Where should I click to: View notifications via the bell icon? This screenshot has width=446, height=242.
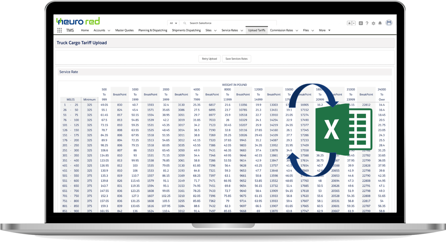pyautogui.click(x=380, y=23)
